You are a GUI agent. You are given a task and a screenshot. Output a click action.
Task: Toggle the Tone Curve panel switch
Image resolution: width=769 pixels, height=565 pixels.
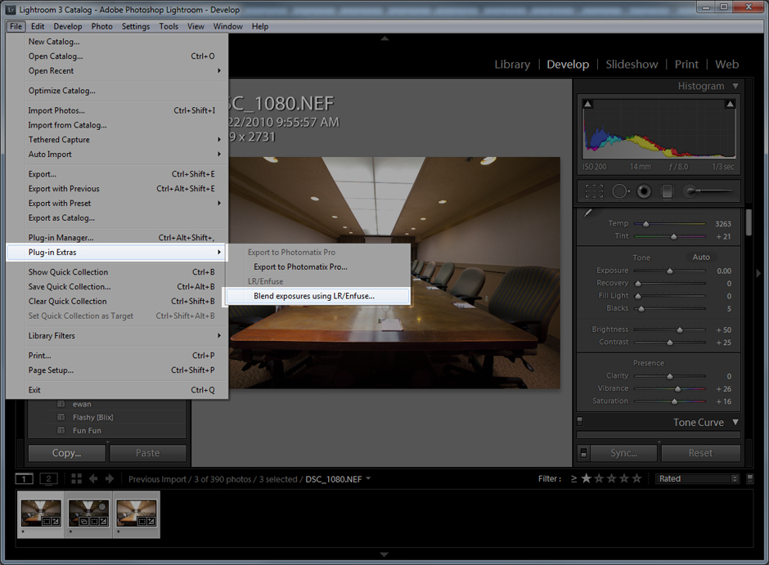(580, 421)
